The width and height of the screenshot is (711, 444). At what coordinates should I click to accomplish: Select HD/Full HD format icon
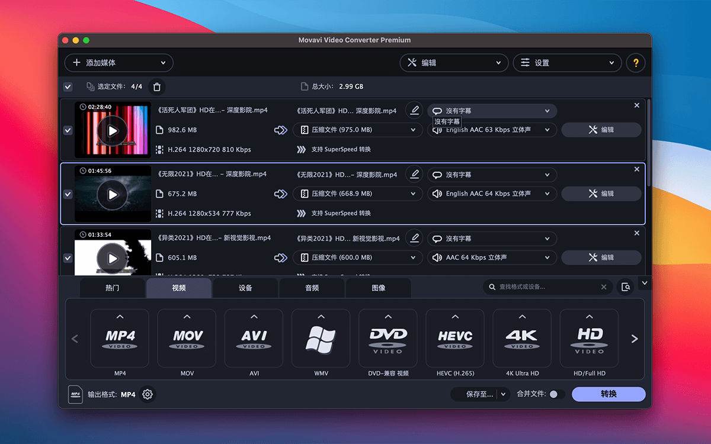pos(589,338)
